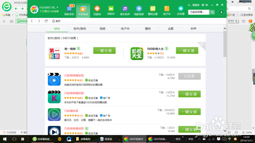Open the download manager arrow icon
255x143 pixels.
point(221,12)
